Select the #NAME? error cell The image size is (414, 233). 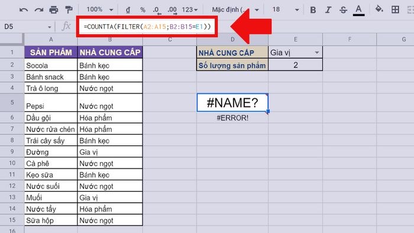pyautogui.click(x=232, y=103)
